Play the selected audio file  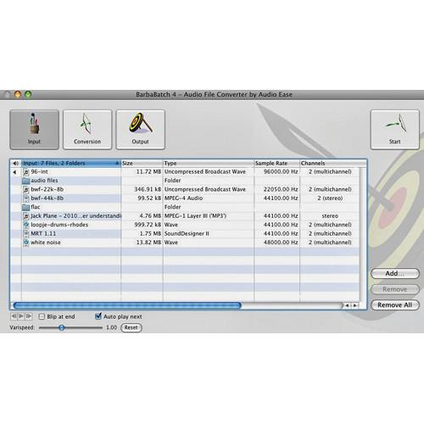point(21,316)
